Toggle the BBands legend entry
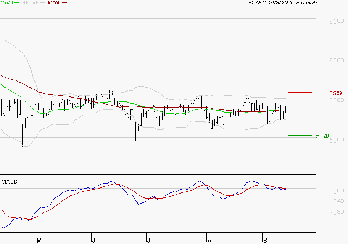Viewport: 348px width, 244px height. coord(31,3)
